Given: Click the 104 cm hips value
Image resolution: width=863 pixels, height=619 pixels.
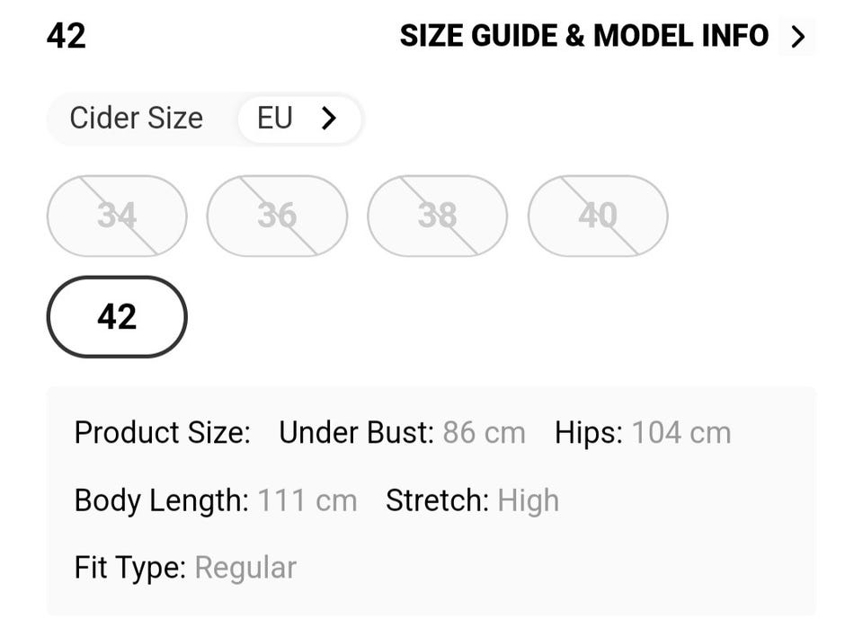Looking at the screenshot, I should pyautogui.click(x=681, y=433).
